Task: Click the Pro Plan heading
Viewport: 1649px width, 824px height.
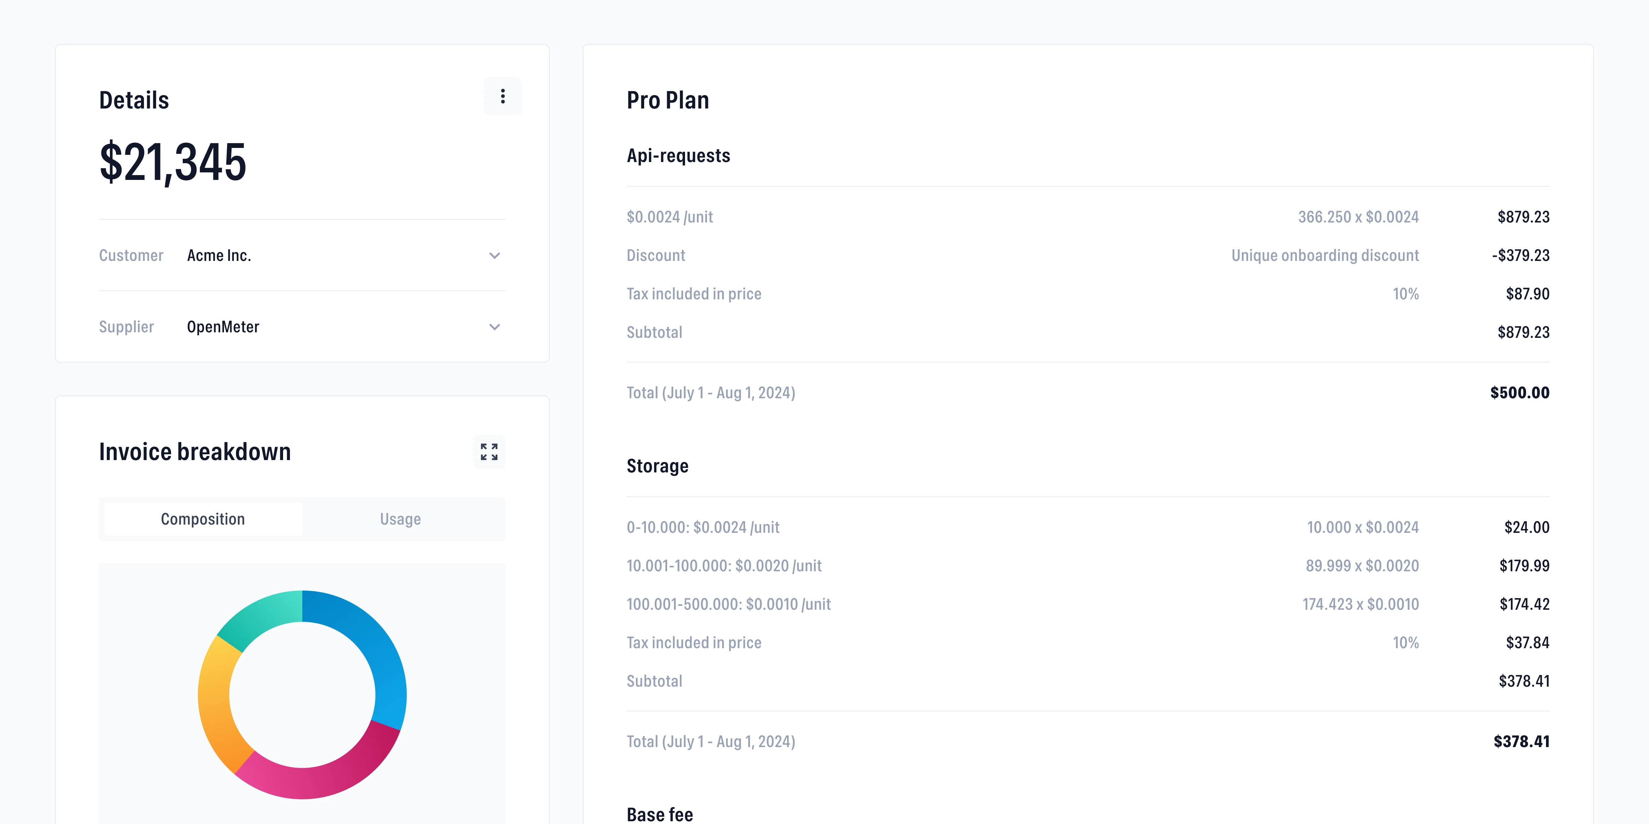Action: tap(668, 101)
